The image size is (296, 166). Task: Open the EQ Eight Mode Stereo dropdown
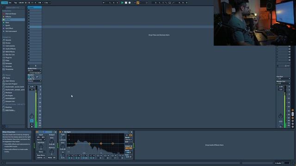(129, 140)
